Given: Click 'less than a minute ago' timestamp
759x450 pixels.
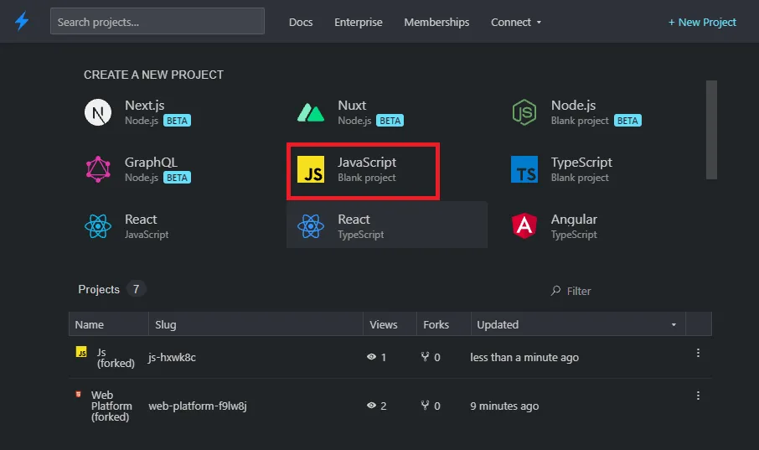Looking at the screenshot, I should point(524,358).
